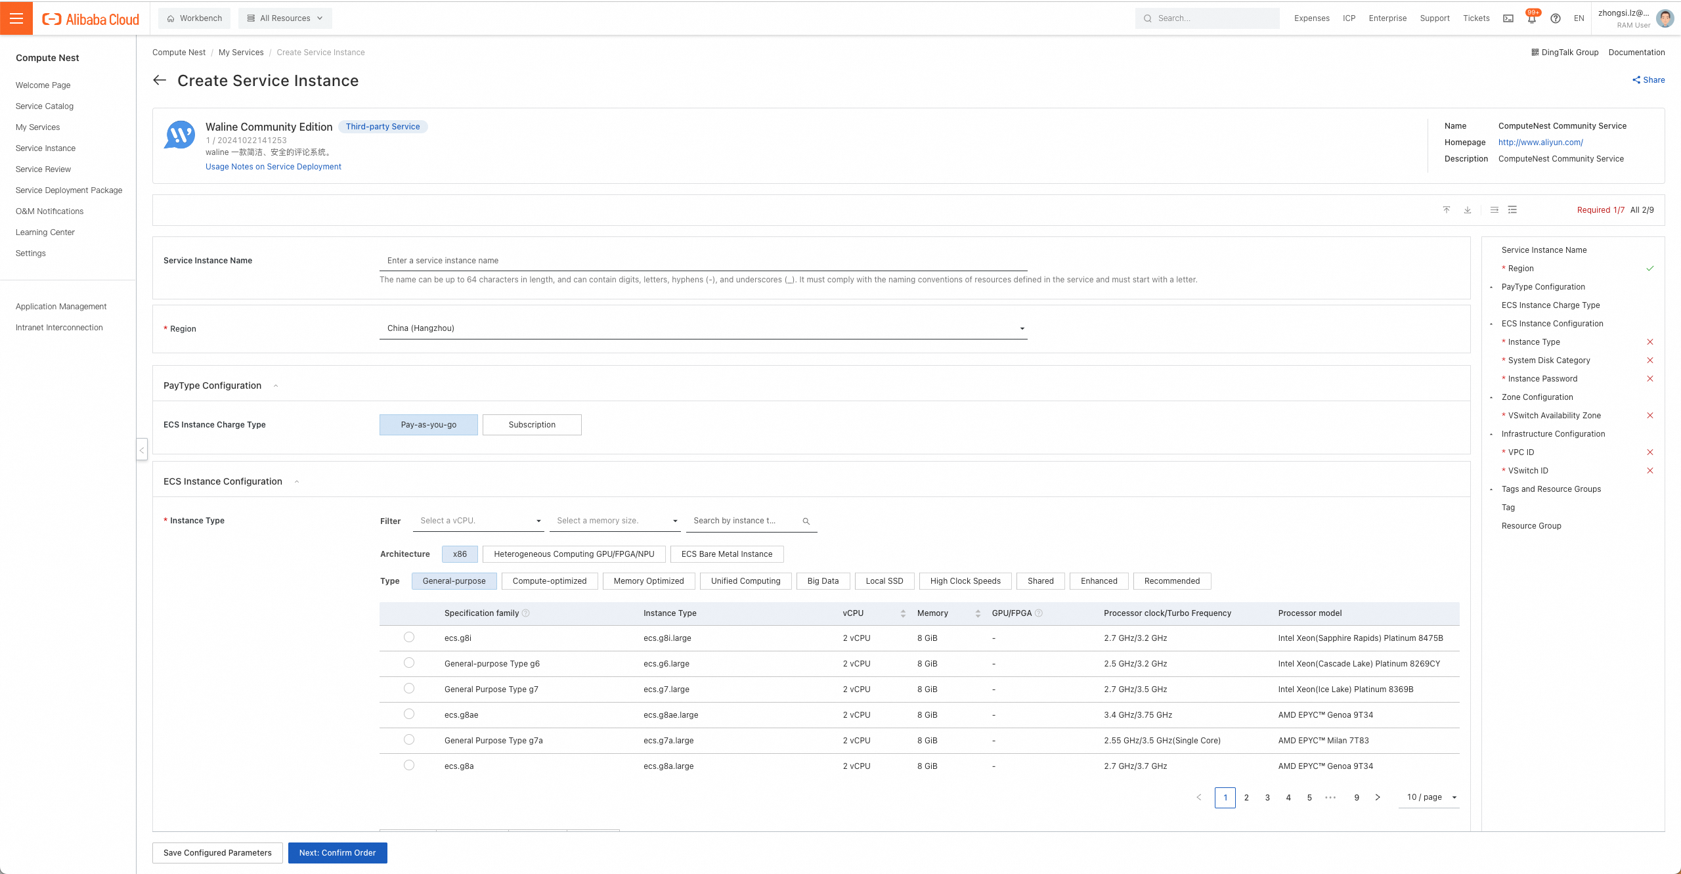Click the user avatar picture
The height and width of the screenshot is (874, 1681).
point(1665,18)
